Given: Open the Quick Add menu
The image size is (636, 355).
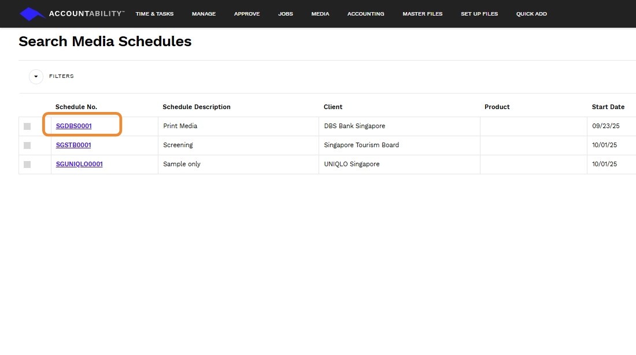Looking at the screenshot, I should 531,14.
